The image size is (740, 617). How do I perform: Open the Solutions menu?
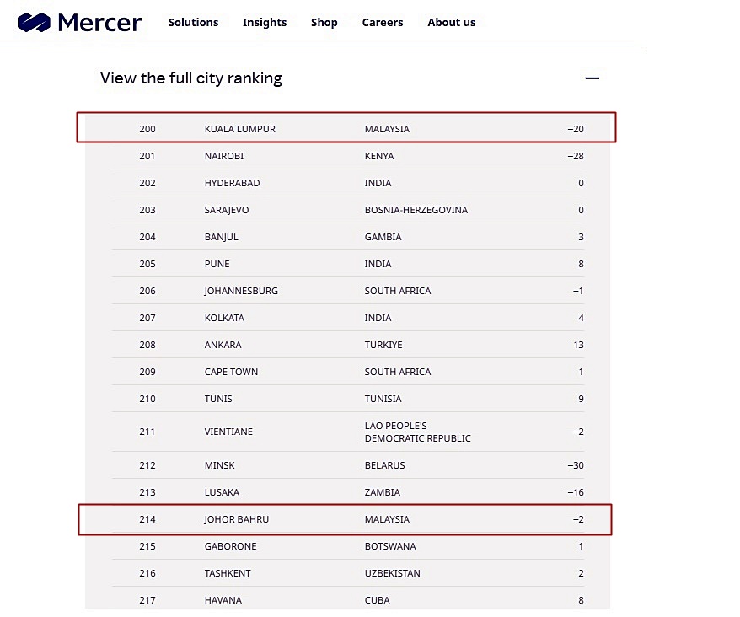coord(193,23)
